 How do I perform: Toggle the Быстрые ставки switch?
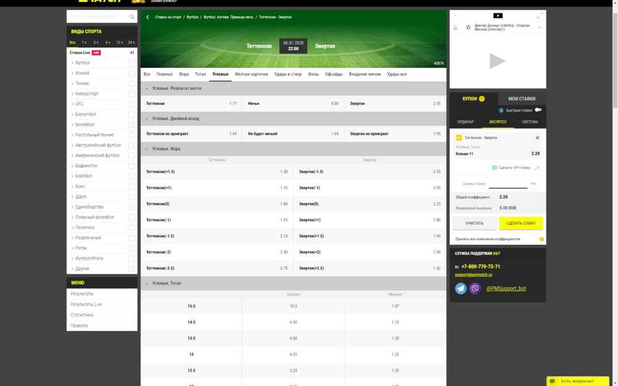(x=538, y=111)
